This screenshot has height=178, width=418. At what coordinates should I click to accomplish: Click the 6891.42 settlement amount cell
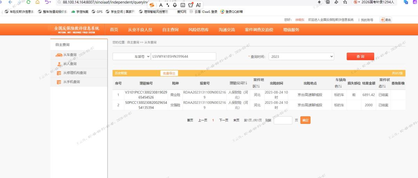point(369,95)
